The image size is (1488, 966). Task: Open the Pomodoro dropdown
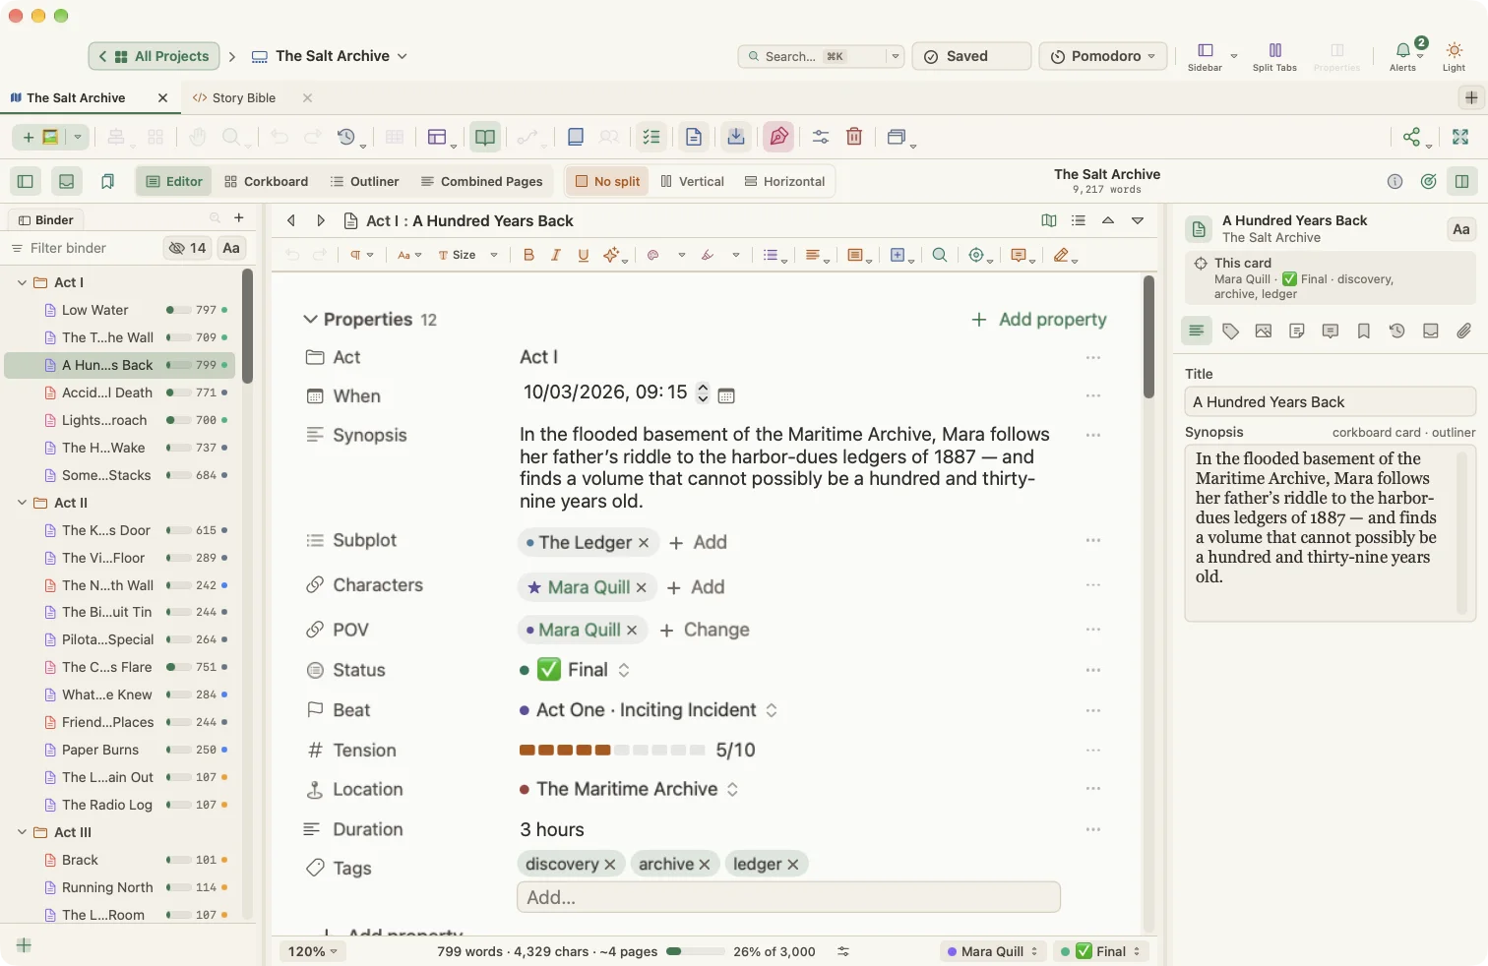coord(1103,56)
